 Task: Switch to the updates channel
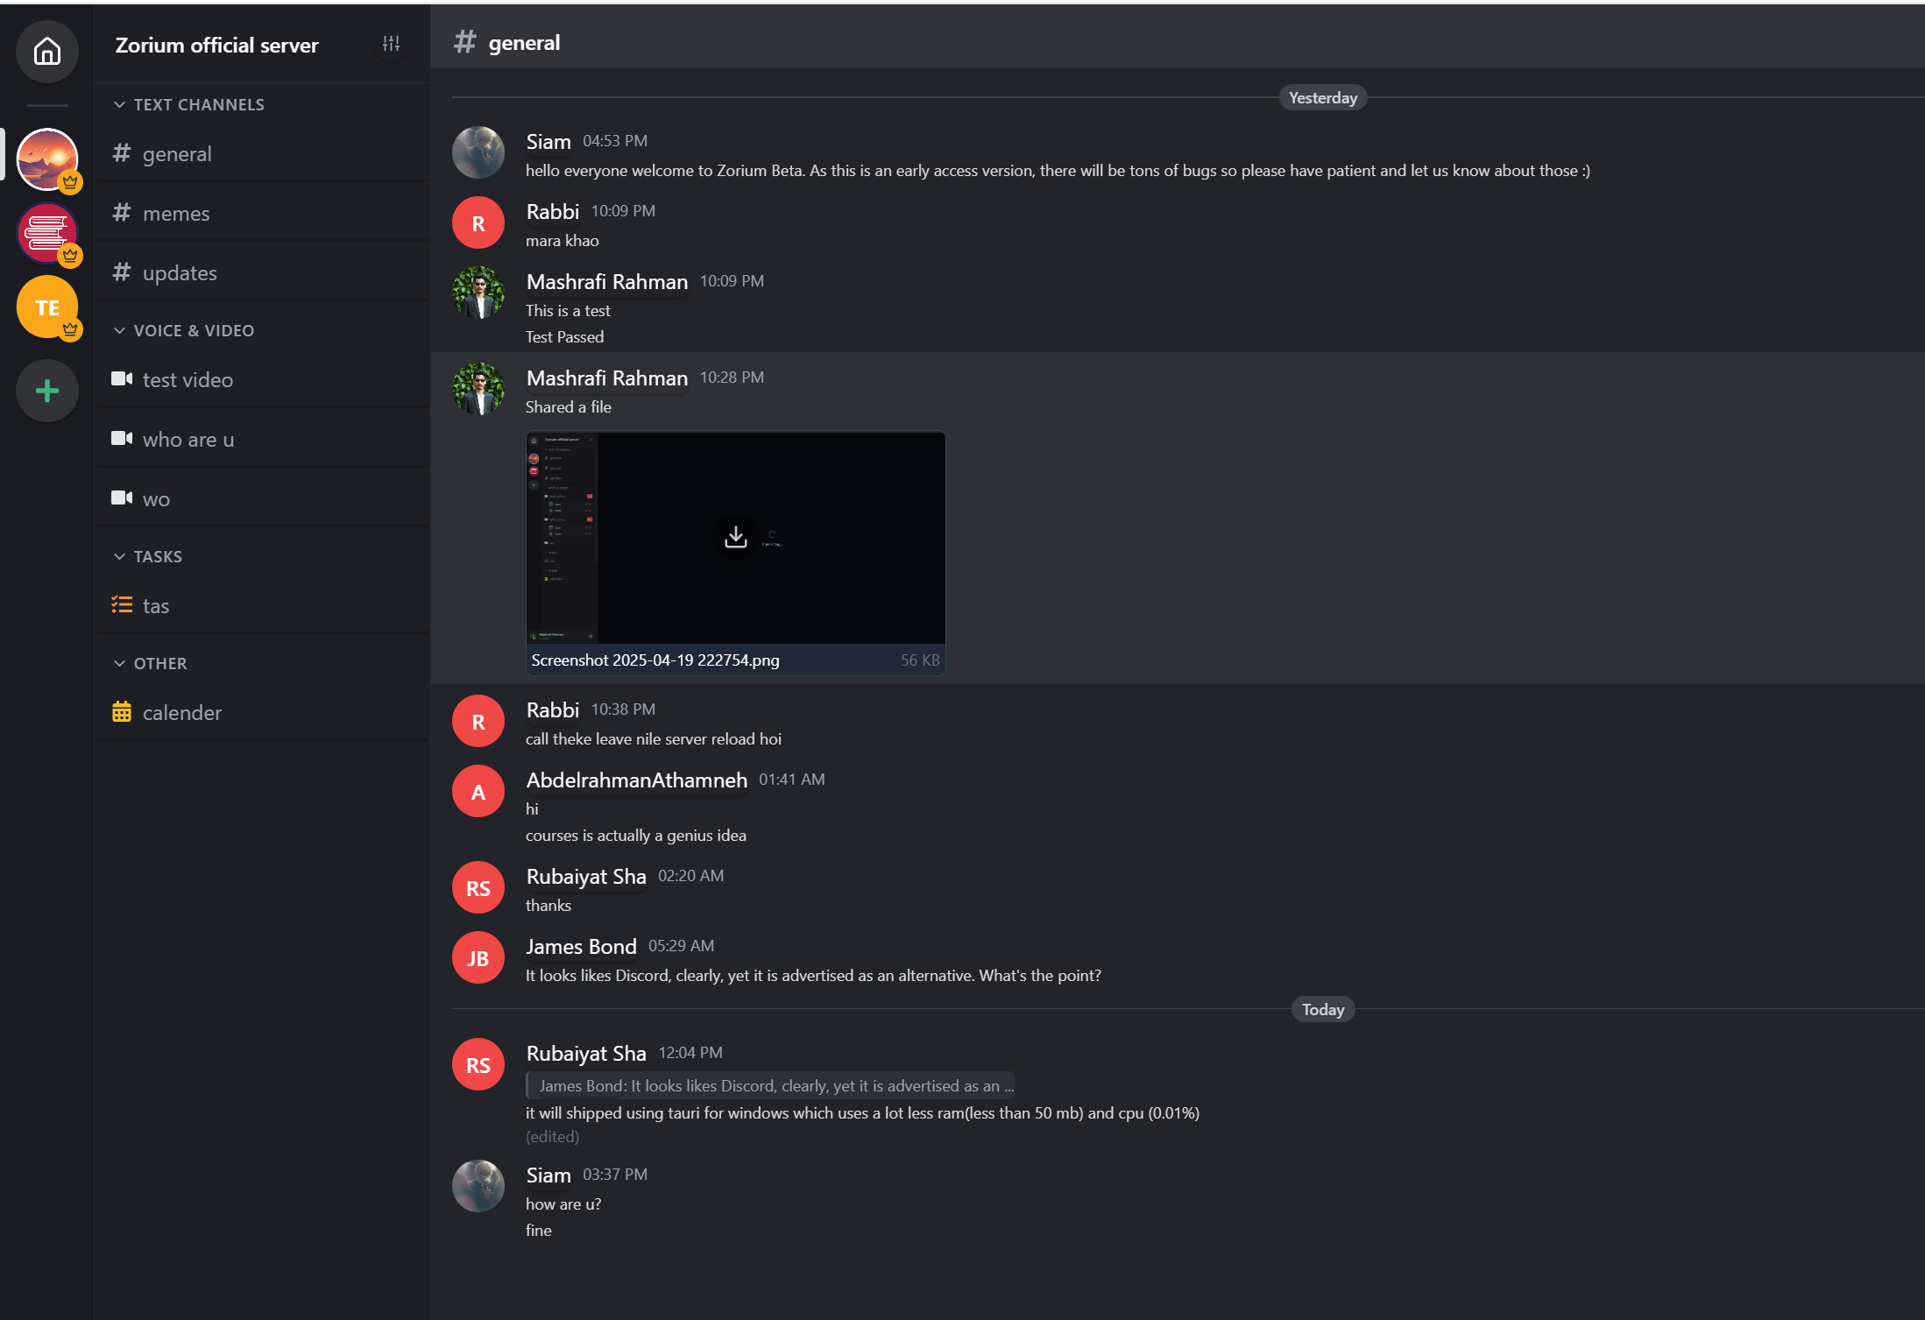(x=179, y=273)
